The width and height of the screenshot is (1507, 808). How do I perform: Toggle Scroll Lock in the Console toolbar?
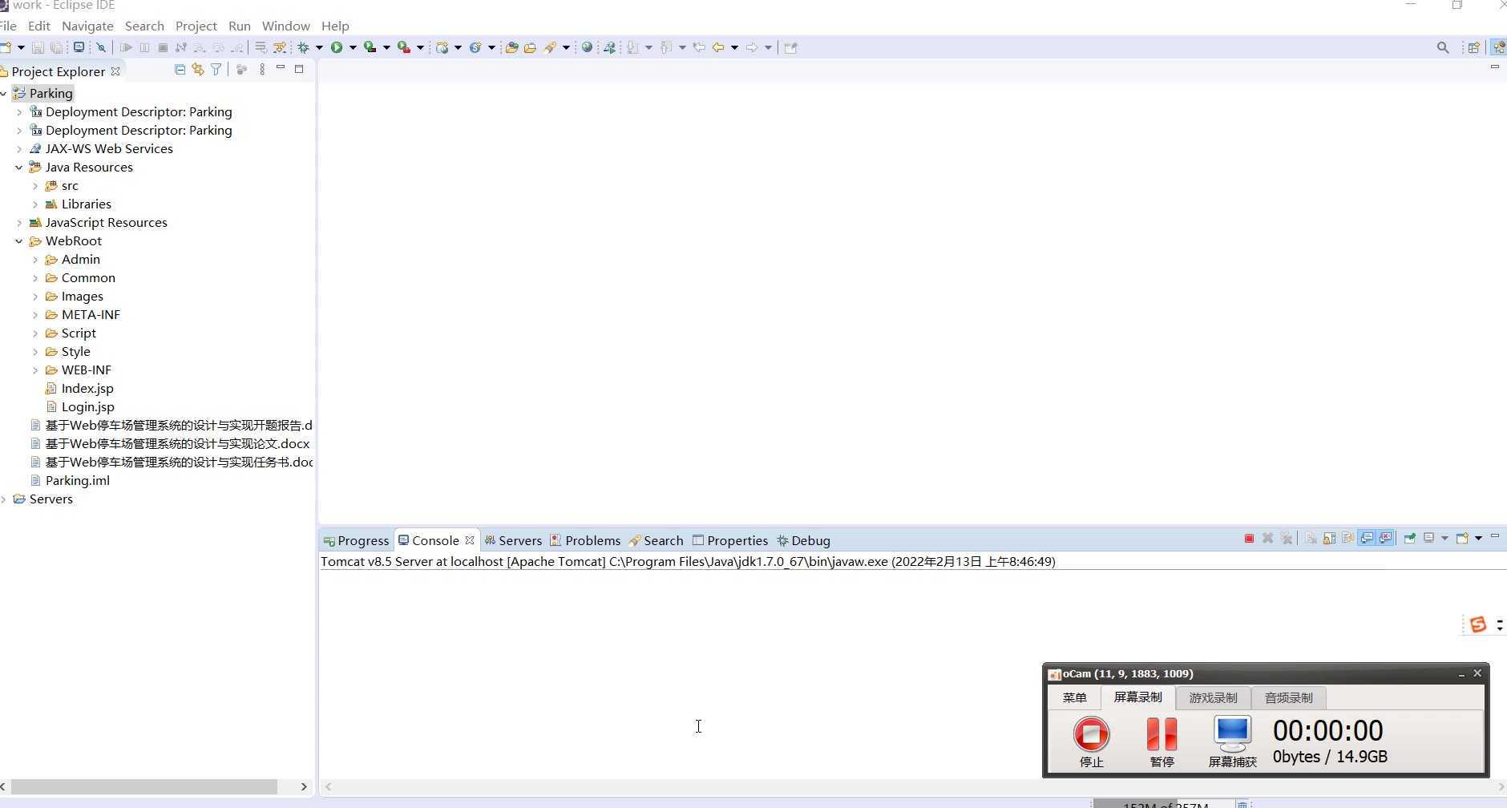pyautogui.click(x=1329, y=538)
